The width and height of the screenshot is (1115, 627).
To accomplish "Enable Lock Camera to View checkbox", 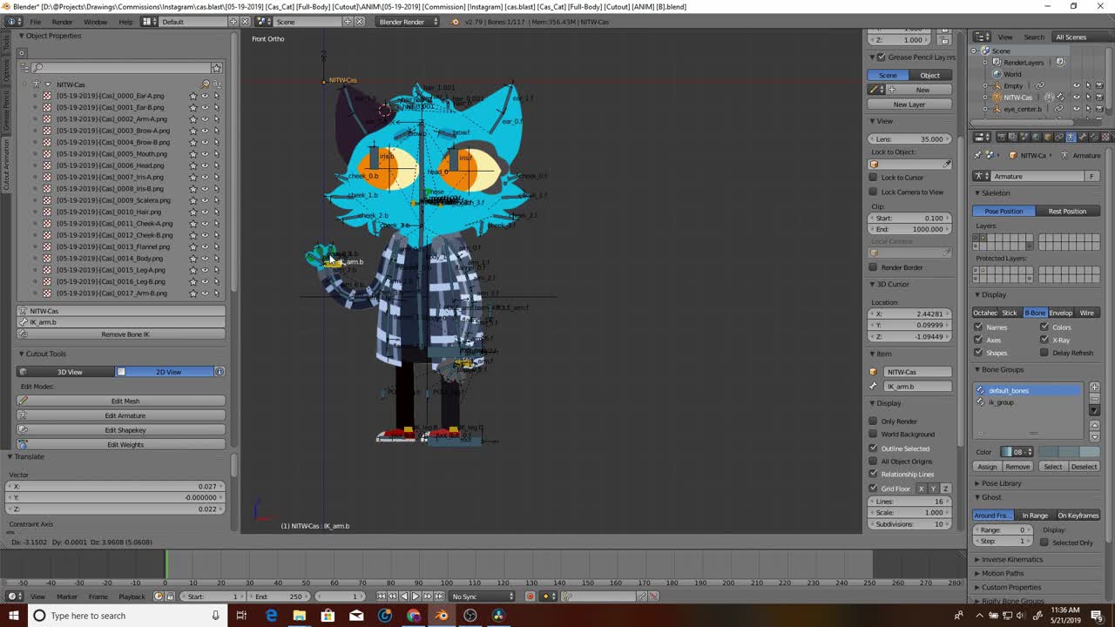I will [x=874, y=192].
